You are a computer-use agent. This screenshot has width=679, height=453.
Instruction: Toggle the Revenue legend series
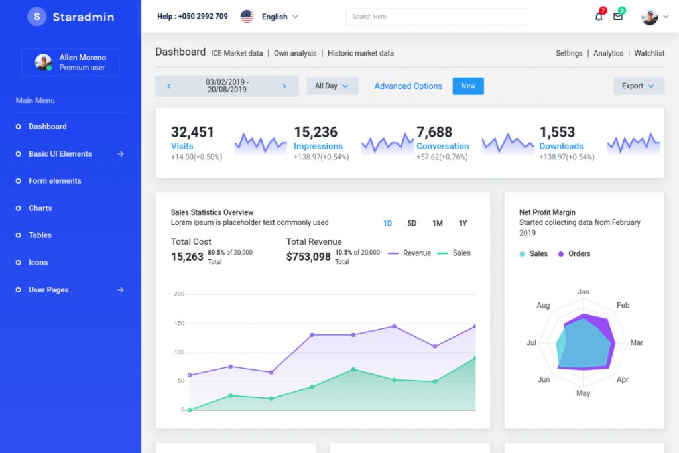click(409, 253)
